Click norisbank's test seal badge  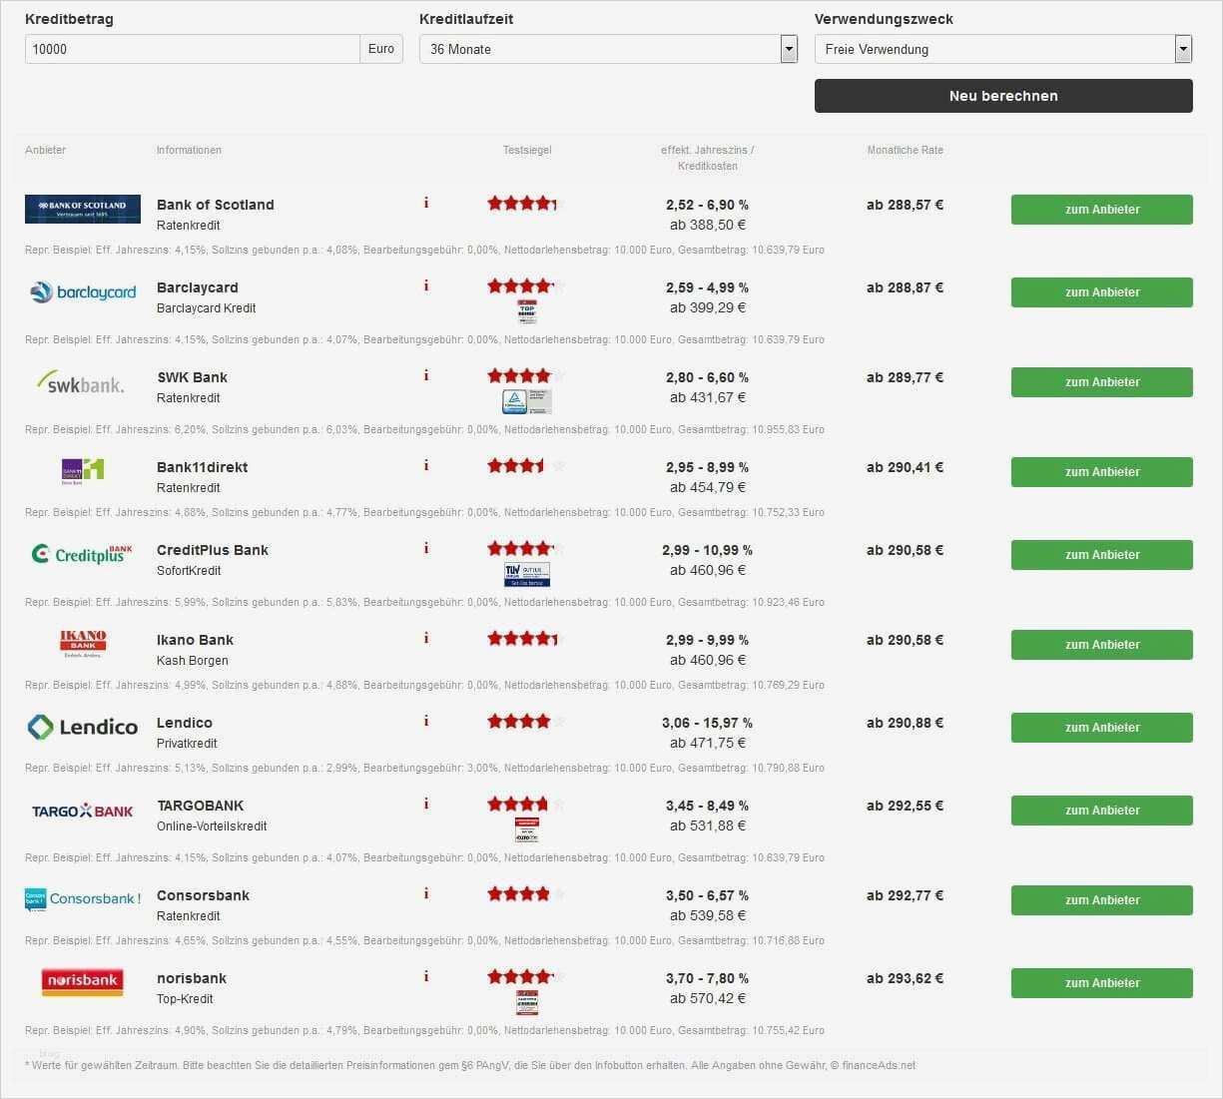pos(527,1002)
